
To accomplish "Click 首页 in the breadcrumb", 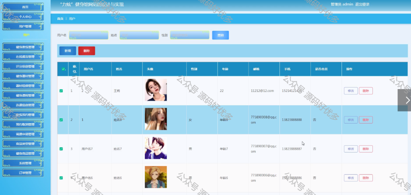I will tap(60, 18).
